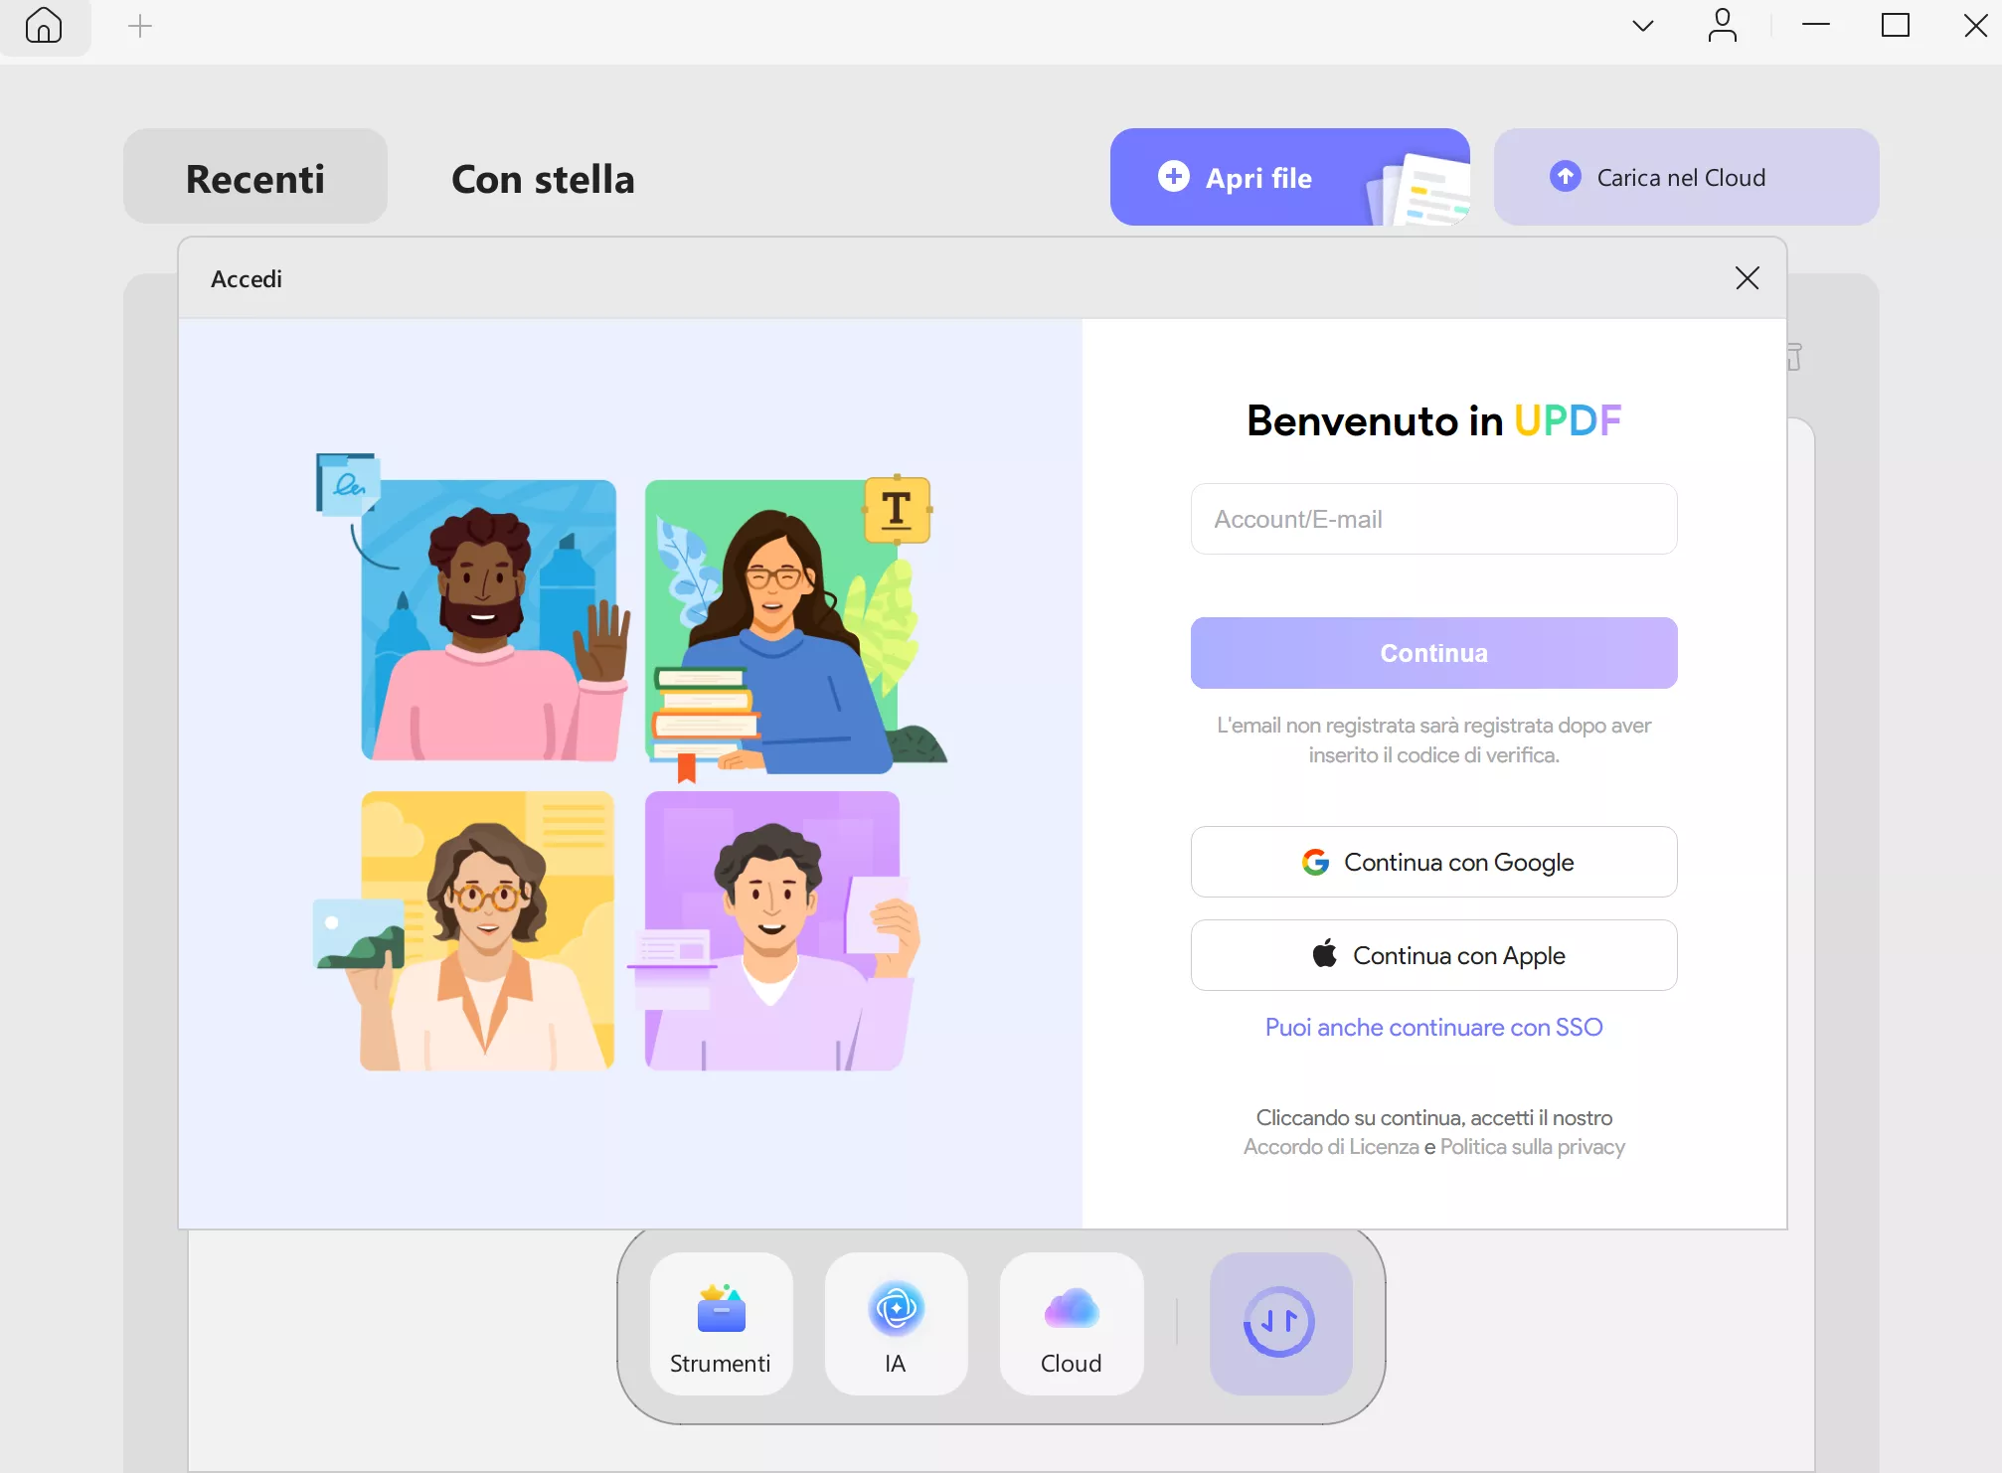This screenshot has width=2002, height=1473.
Task: Open the Puoi anche continuare con SSO link
Action: (1433, 1027)
